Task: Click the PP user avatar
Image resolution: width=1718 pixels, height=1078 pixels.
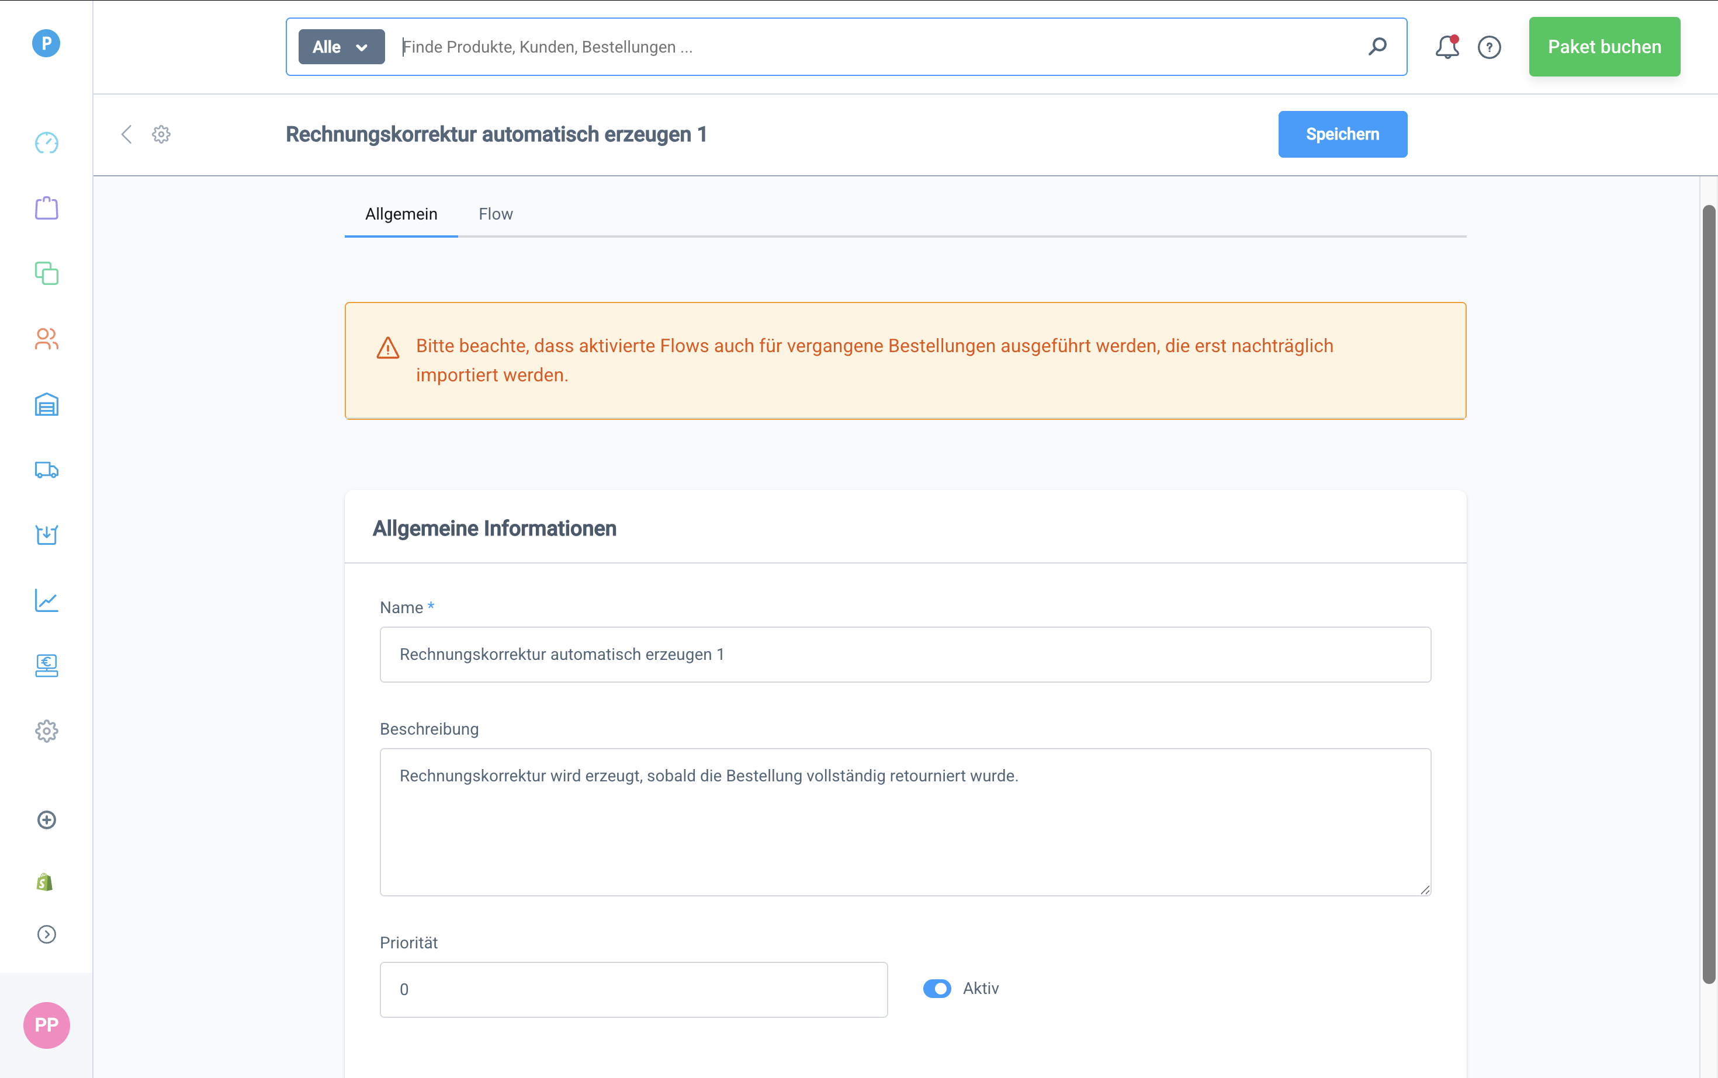Action: pos(46,1024)
